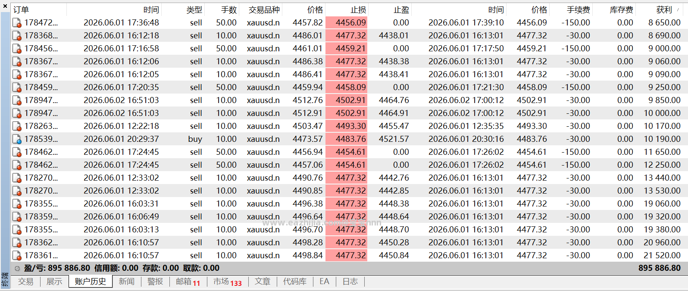
Task: Click the order icon in the 9 000.00 profit row
Action: [17, 48]
